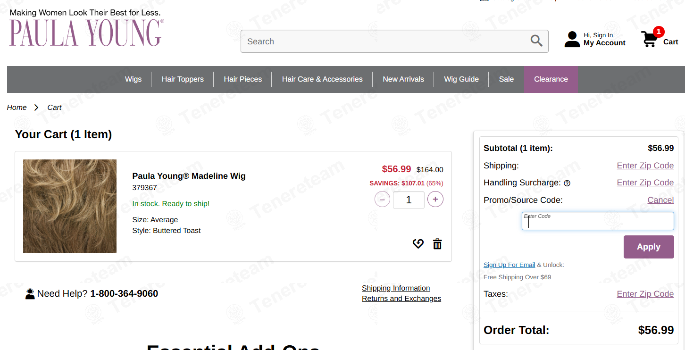Delete item using the trash icon

point(437,244)
